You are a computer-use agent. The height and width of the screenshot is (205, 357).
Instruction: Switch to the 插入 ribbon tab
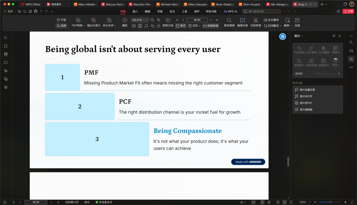135,11
